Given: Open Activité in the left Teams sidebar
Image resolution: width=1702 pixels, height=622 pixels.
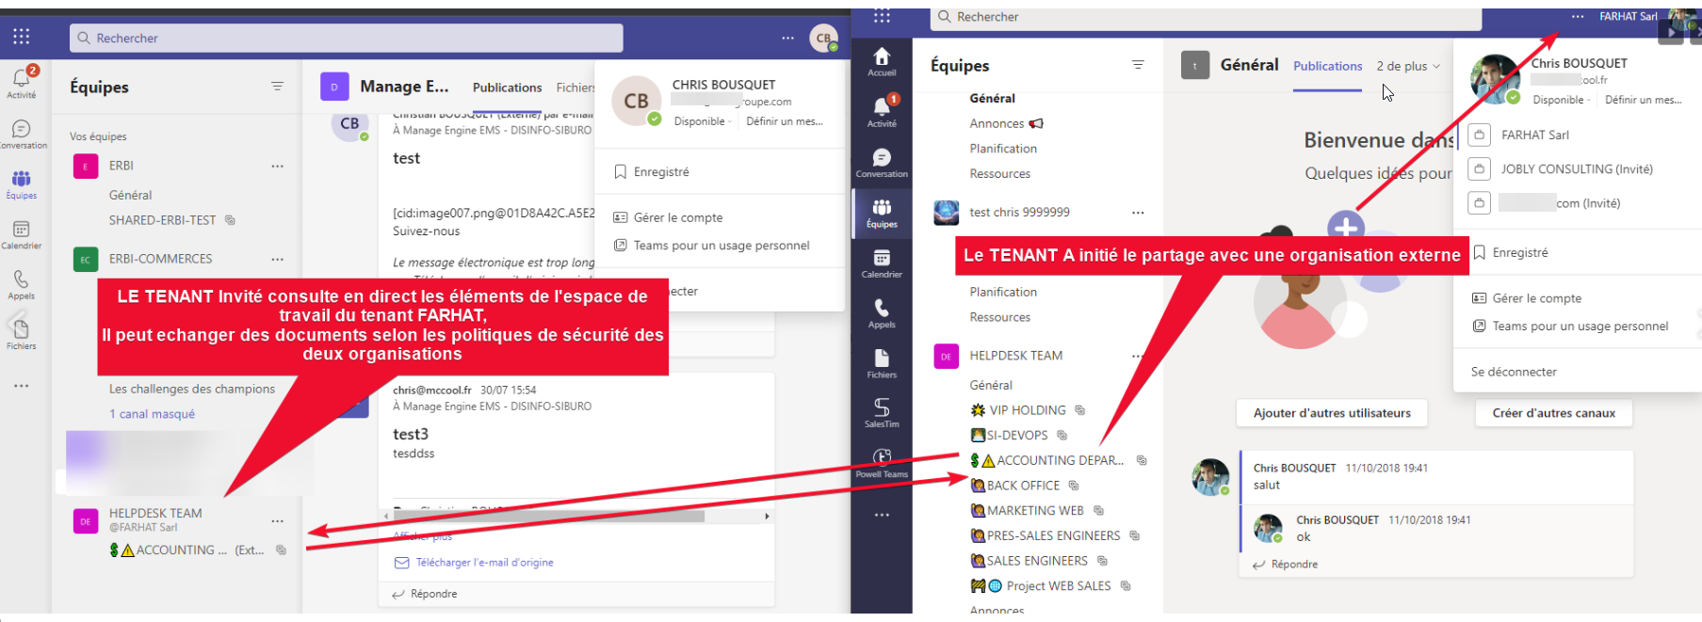Looking at the screenshot, I should (22, 82).
